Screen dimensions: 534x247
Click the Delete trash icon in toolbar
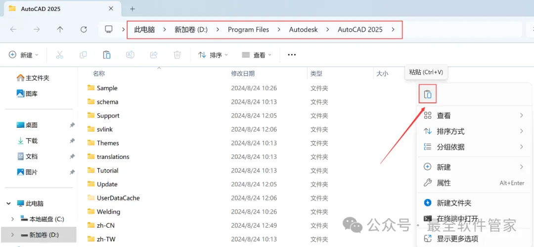pos(177,55)
